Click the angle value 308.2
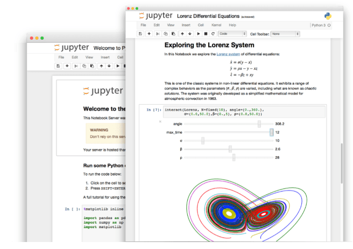 click(280, 124)
